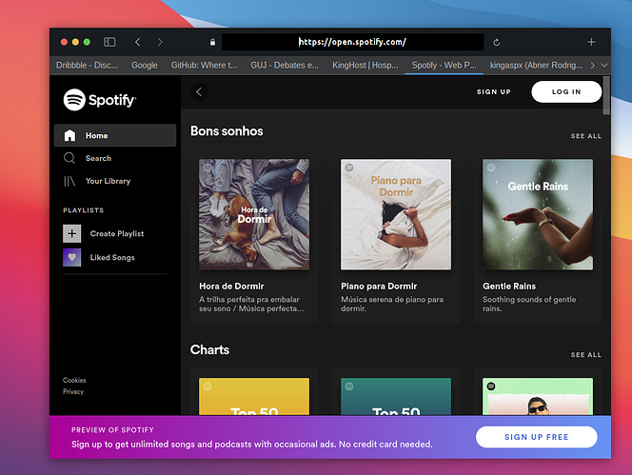
Task: Click See All for Bons sonhos
Action: coord(586,136)
